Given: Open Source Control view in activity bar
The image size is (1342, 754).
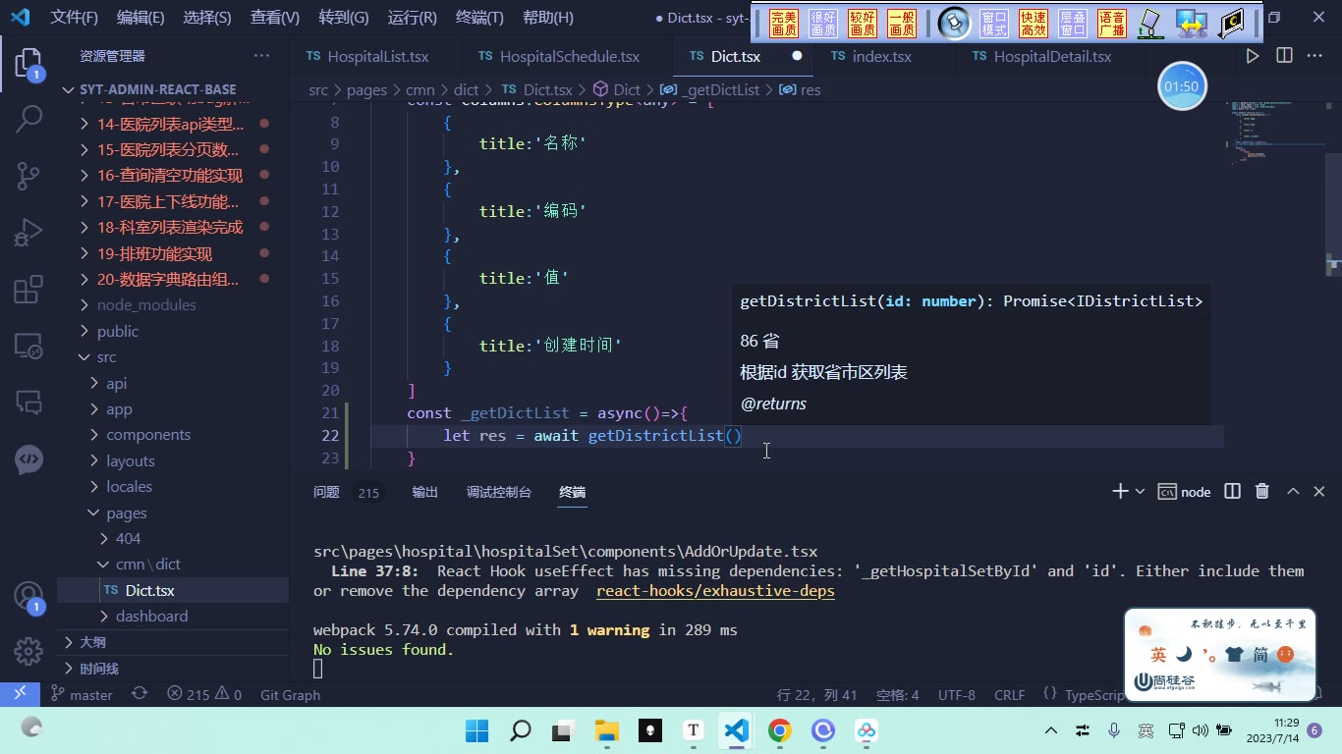Looking at the screenshot, I should pos(28,176).
